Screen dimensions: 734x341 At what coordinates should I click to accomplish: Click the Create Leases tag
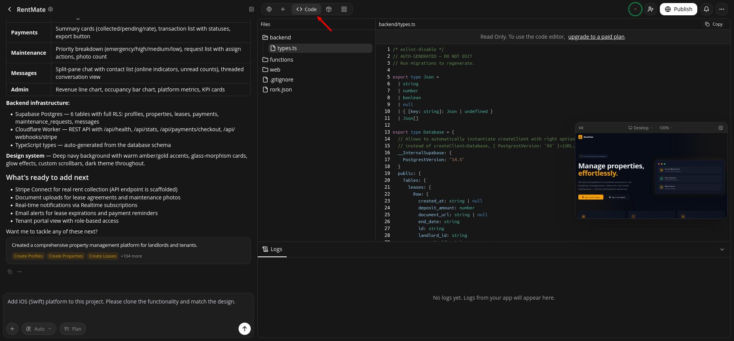[102, 256]
